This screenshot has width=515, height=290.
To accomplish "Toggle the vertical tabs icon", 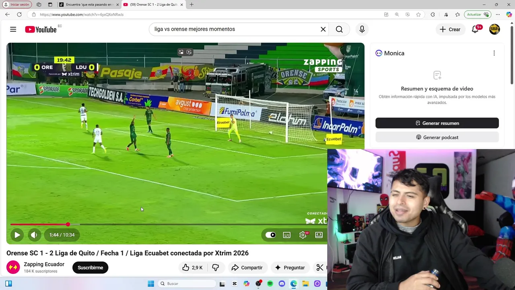I will [50, 4].
